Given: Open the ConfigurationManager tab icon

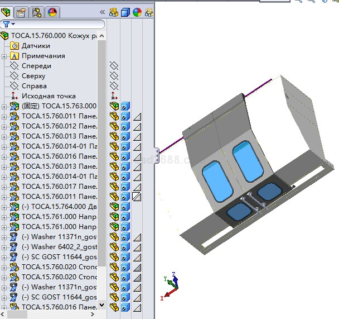Looking at the screenshot, I should tap(37, 12).
